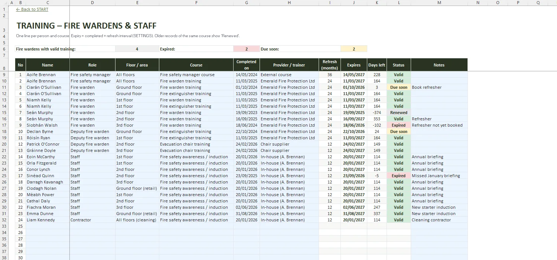Click the Refresher note for Seán Murphy
The width and height of the screenshot is (557, 260).
pyautogui.click(x=439, y=119)
